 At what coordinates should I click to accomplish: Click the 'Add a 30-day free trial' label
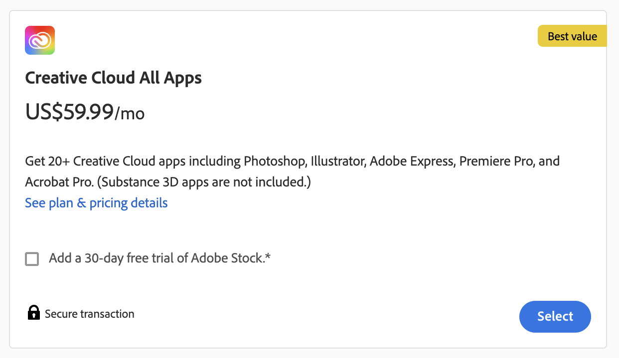click(x=159, y=258)
